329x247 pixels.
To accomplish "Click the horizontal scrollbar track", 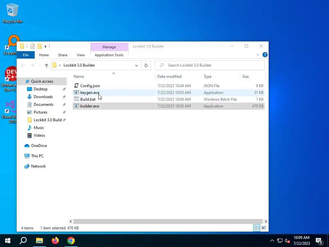I will pyautogui.click(x=168, y=221).
